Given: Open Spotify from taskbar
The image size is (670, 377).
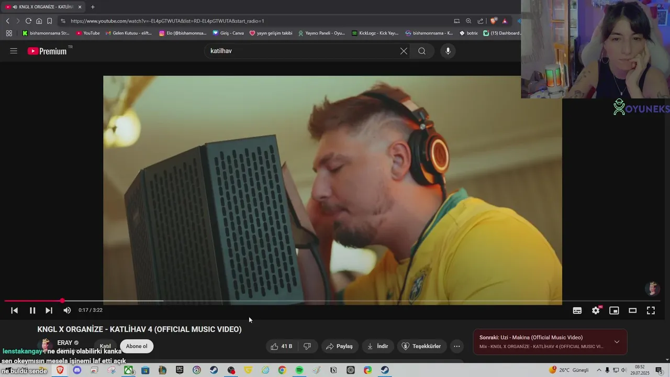Looking at the screenshot, I should coord(299,370).
